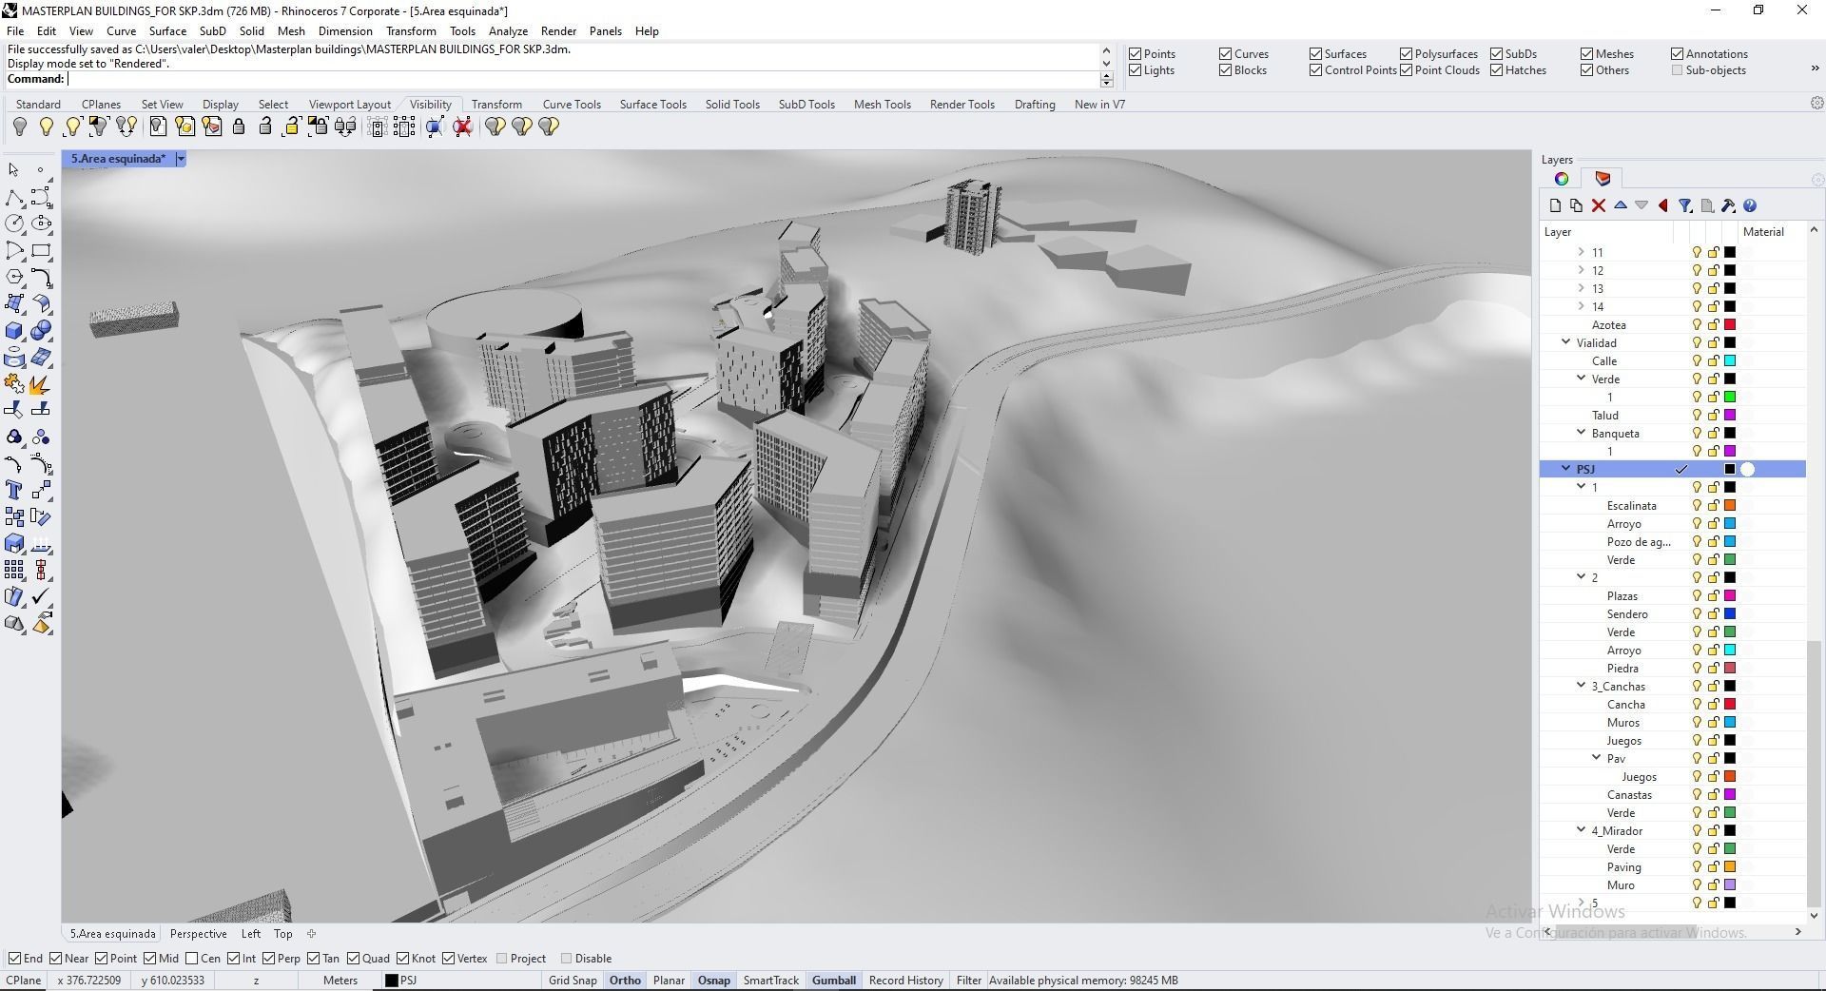Viewport: 1826px width, 991px height.
Task: Enable the Cen osnap checkbox
Action: pos(192,959)
